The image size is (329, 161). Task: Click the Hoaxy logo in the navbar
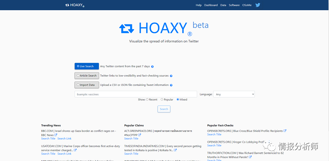point(75,5)
